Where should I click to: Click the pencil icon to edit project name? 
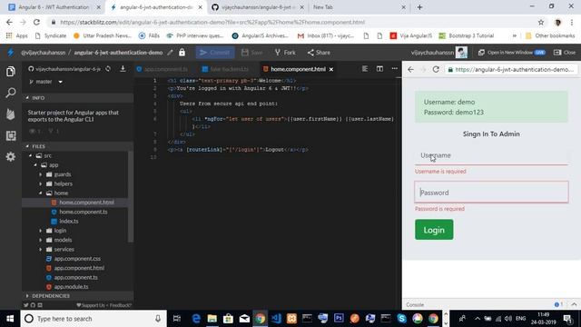point(170,53)
